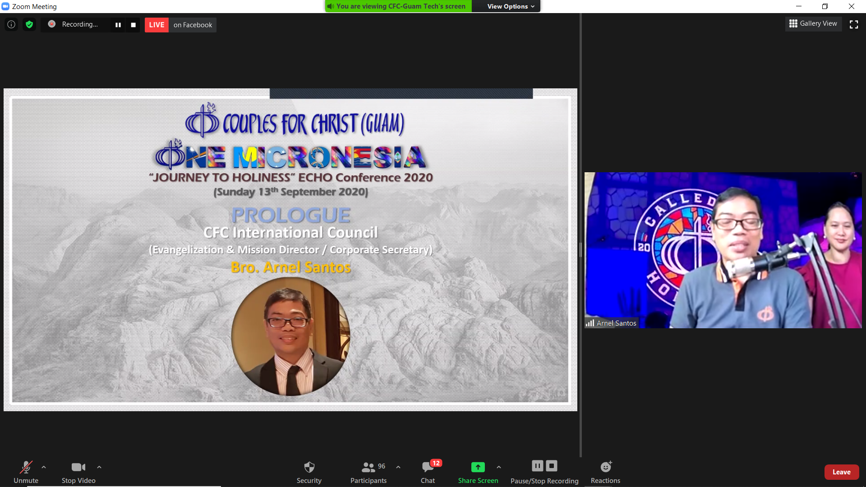The height and width of the screenshot is (487, 866).
Task: Enter full screen mode
Action: coord(854,24)
